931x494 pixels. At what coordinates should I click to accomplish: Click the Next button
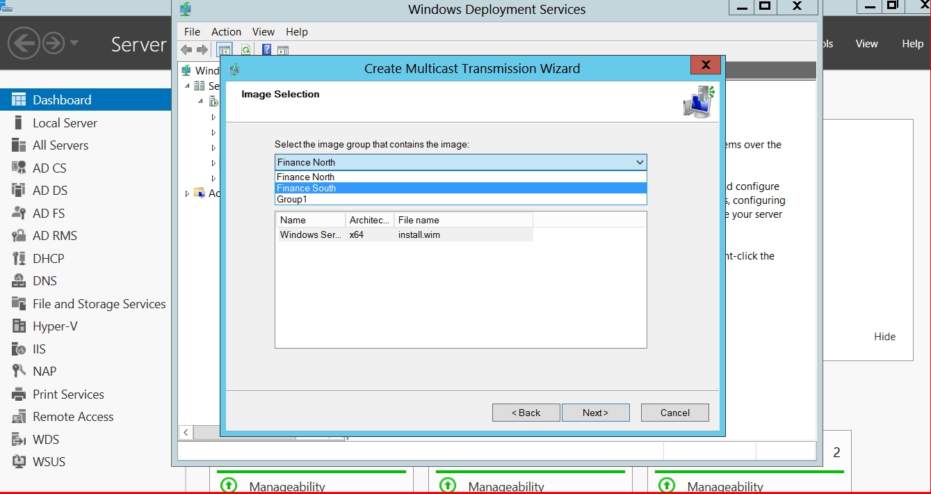pyautogui.click(x=595, y=413)
